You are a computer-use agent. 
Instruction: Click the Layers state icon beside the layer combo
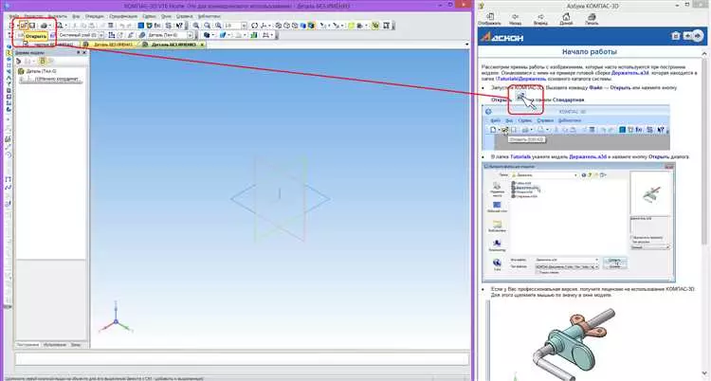click(x=52, y=35)
